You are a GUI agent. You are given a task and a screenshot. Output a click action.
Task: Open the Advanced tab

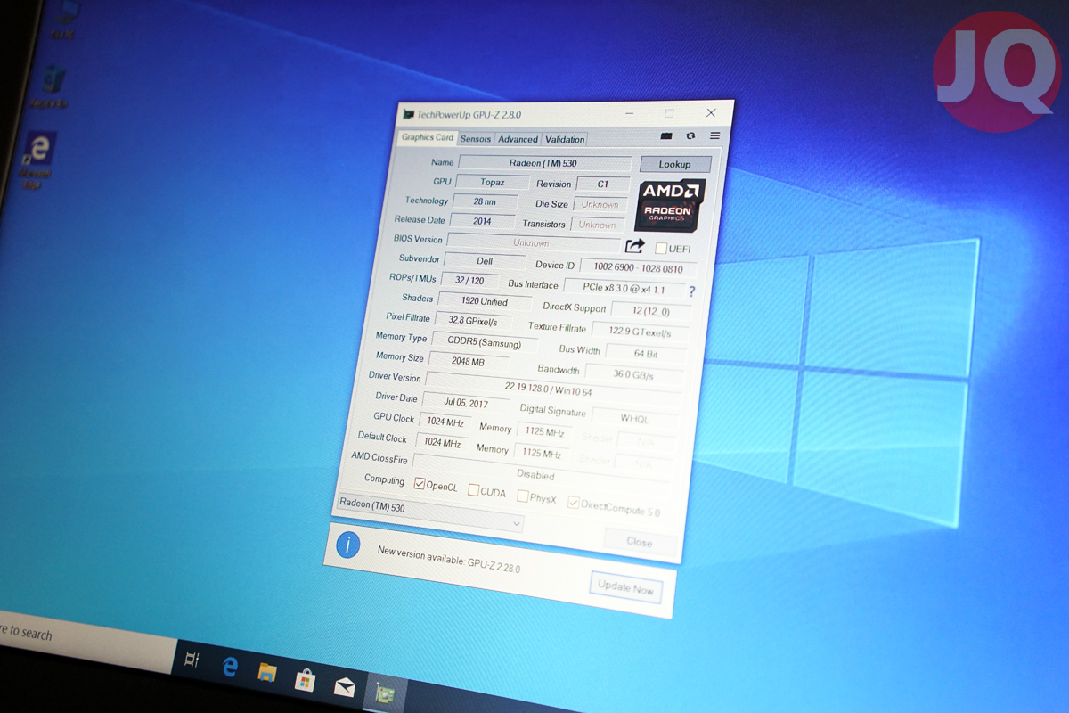pyautogui.click(x=518, y=139)
